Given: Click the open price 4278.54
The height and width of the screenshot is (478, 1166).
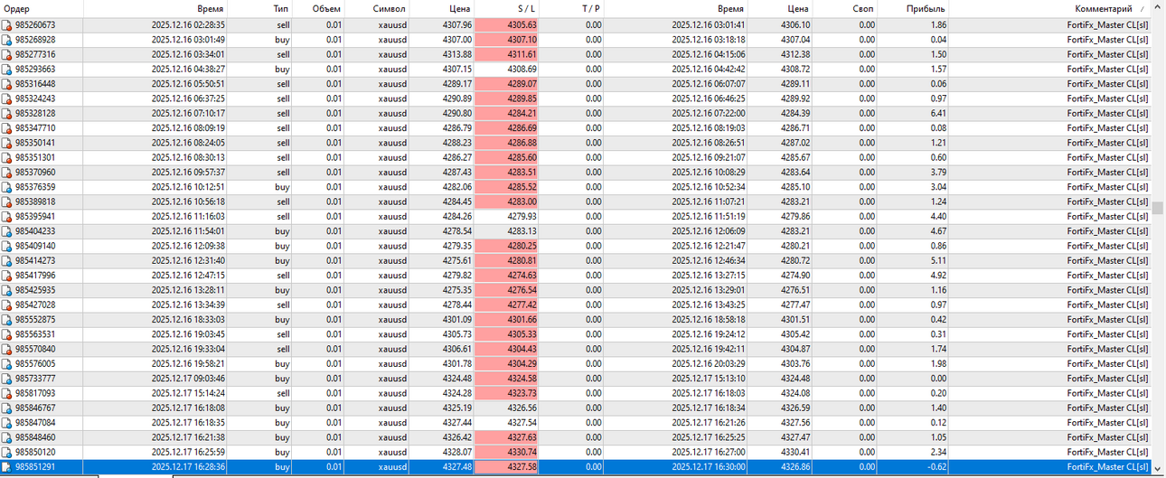Looking at the screenshot, I should 457,231.
